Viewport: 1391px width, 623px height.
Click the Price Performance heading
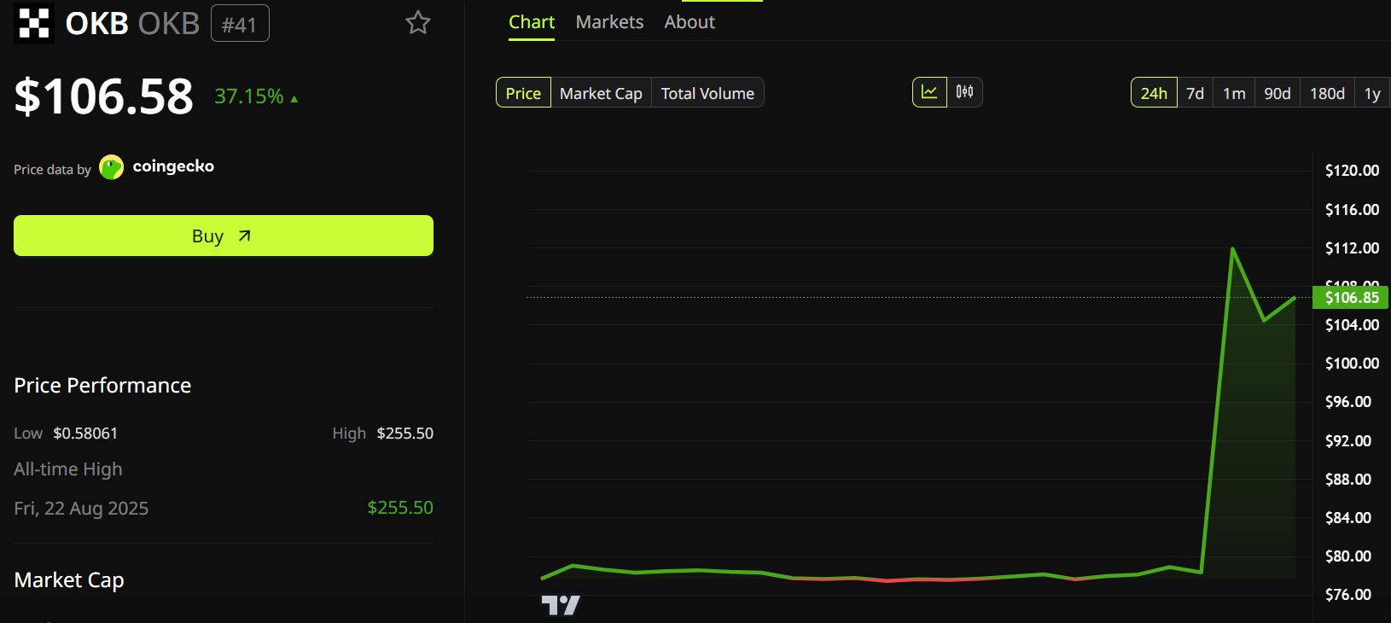[x=102, y=386]
